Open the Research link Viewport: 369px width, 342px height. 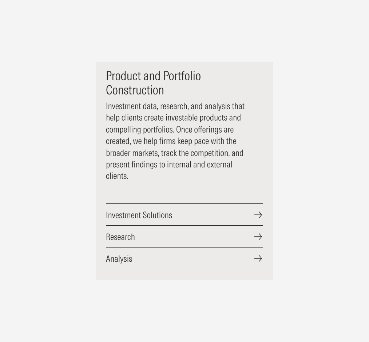coord(120,237)
